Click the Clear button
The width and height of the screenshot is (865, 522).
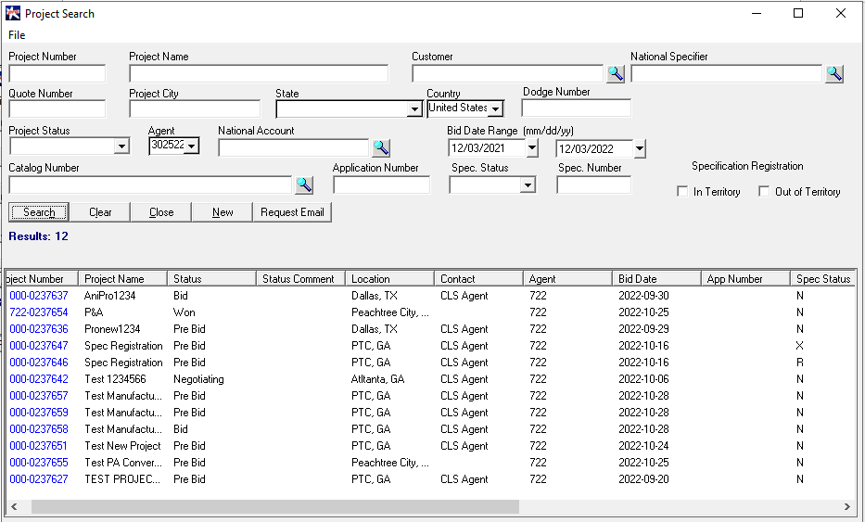(x=100, y=212)
